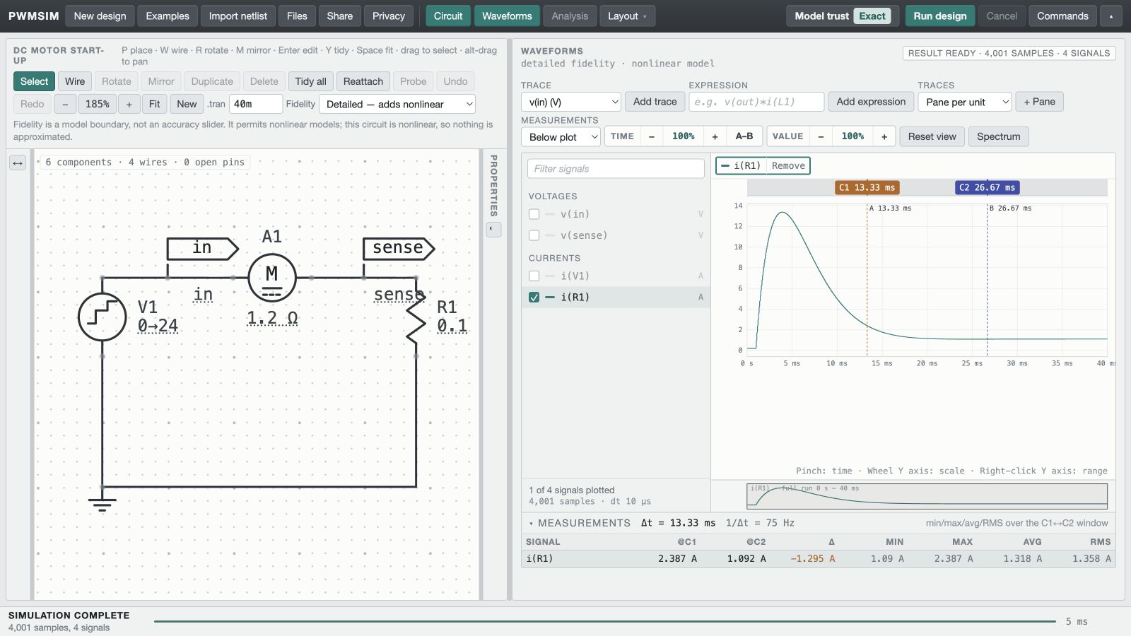The width and height of the screenshot is (1131, 636).
Task: Enable the v(in) voltage signal checkbox
Action: (534, 214)
